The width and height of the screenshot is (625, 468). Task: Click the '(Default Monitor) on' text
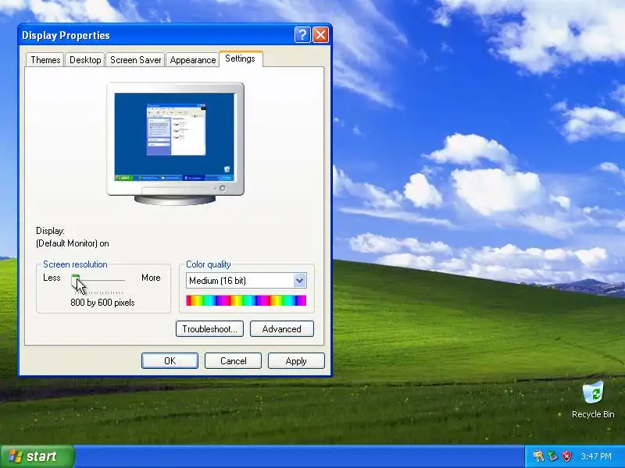click(x=72, y=243)
